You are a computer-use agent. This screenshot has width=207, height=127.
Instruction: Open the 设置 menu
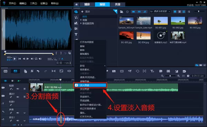pos(44,3)
